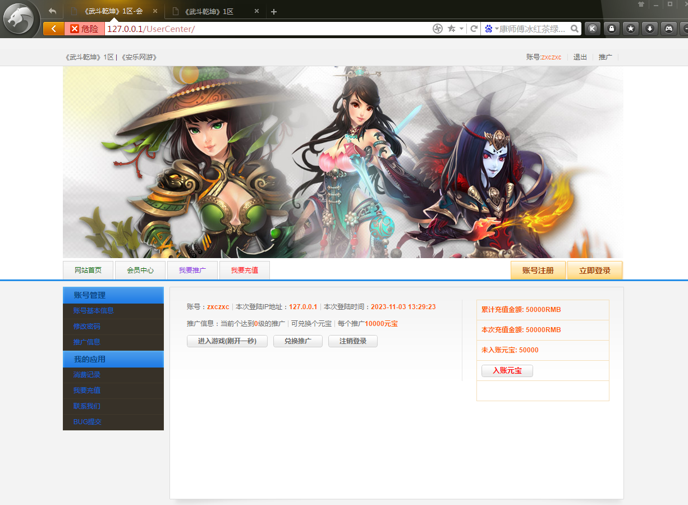Image resolution: width=688 pixels, height=505 pixels.
Task: Open the 《武斗乾坤》1区 link in the page header
Action: pyautogui.click(x=90, y=57)
